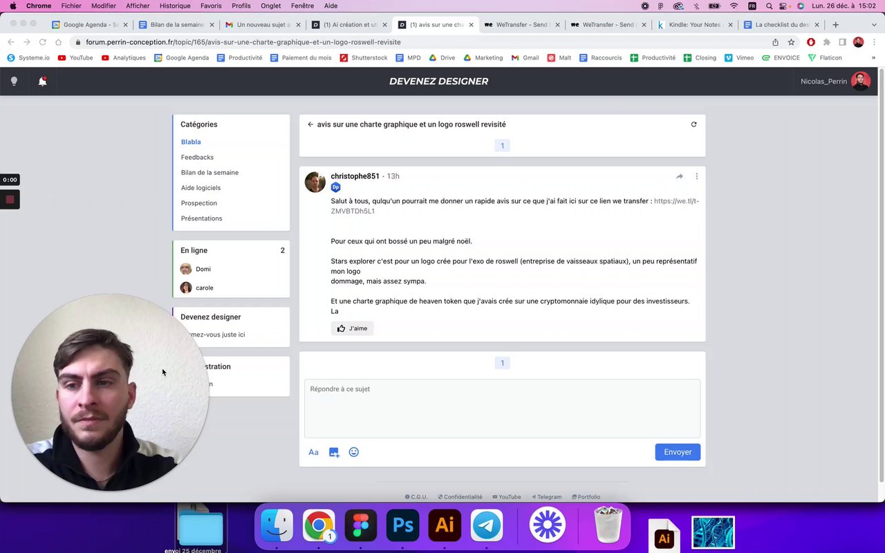Open the Flaticon bookmark
This screenshot has width=885, height=553.
tap(825, 58)
